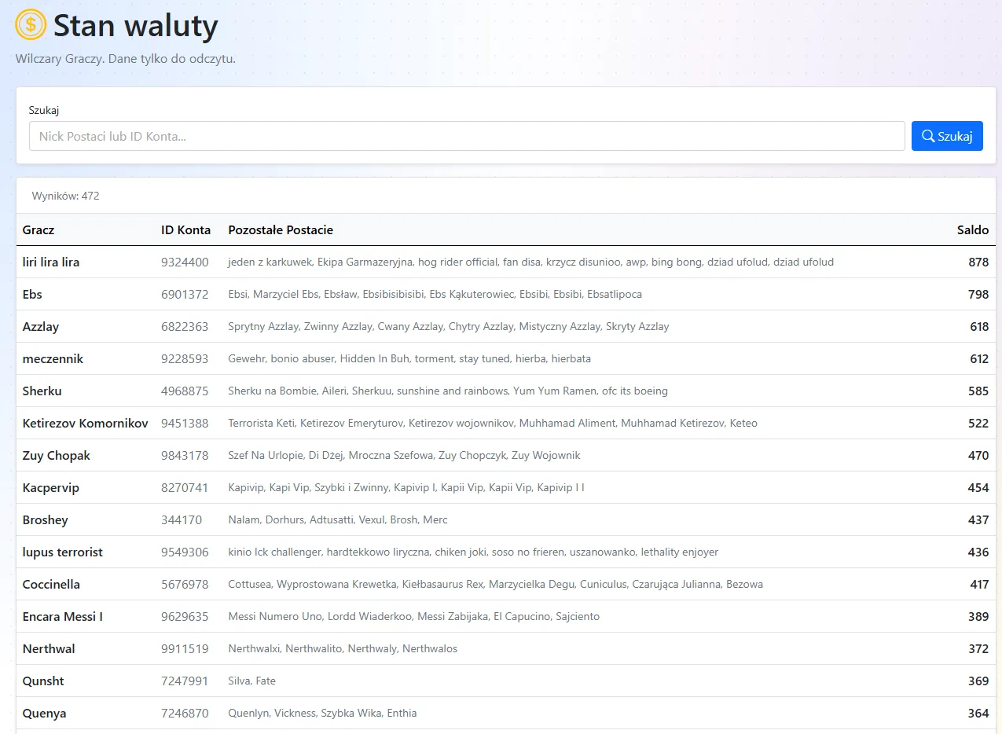This screenshot has width=1002, height=734.
Task: Click Sherku's balance value 585
Action: click(978, 391)
